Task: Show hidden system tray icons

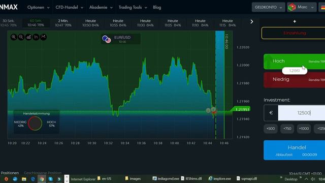Action: pos(306,179)
